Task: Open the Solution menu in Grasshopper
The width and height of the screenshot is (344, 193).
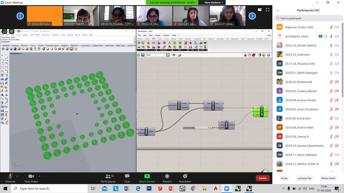Action: 166,35
